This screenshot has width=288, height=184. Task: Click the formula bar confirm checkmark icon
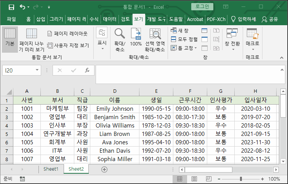(x=74, y=70)
